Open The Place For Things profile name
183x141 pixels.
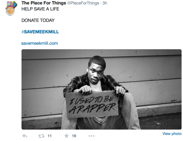[44, 3]
